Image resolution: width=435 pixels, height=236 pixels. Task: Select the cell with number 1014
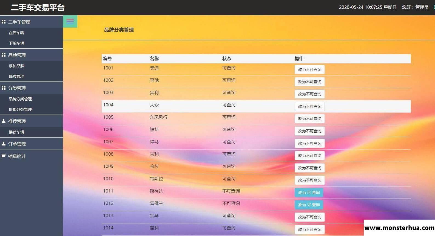pos(108,228)
